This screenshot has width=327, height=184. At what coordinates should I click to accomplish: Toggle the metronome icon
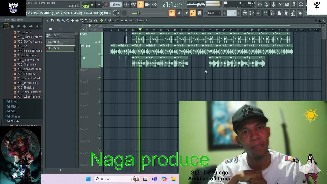coord(126,4)
